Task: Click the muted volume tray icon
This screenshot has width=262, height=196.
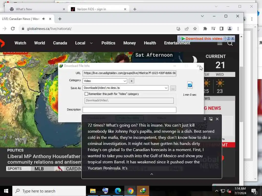Action: pos(229,191)
